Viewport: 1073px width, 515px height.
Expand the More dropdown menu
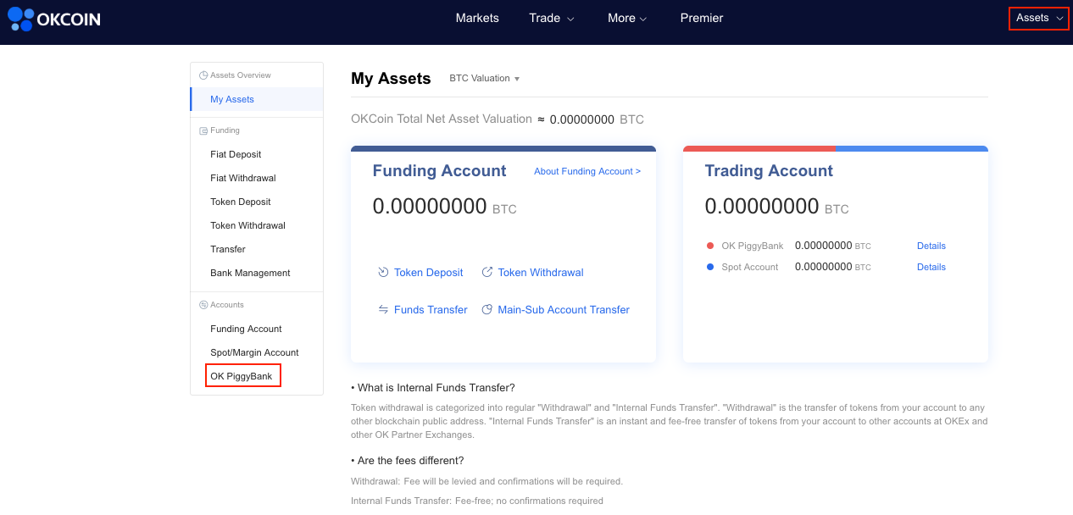click(627, 18)
